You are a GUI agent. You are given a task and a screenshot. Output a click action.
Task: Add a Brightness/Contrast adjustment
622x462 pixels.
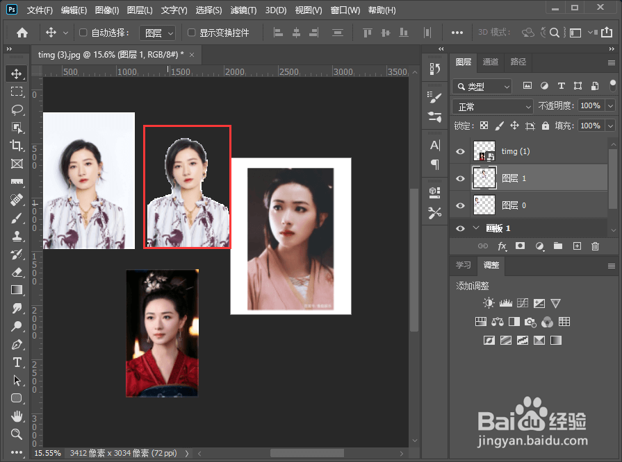point(489,303)
